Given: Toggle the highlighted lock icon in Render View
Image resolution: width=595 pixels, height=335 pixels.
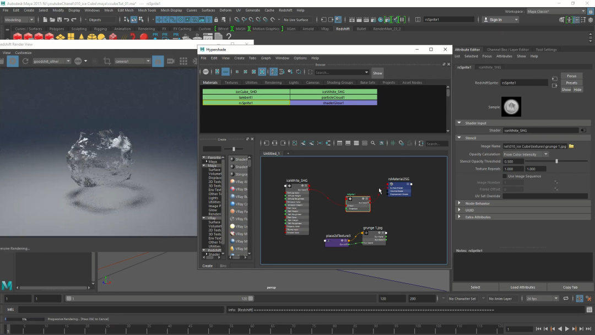Looking at the screenshot, I should pyautogui.click(x=158, y=61).
